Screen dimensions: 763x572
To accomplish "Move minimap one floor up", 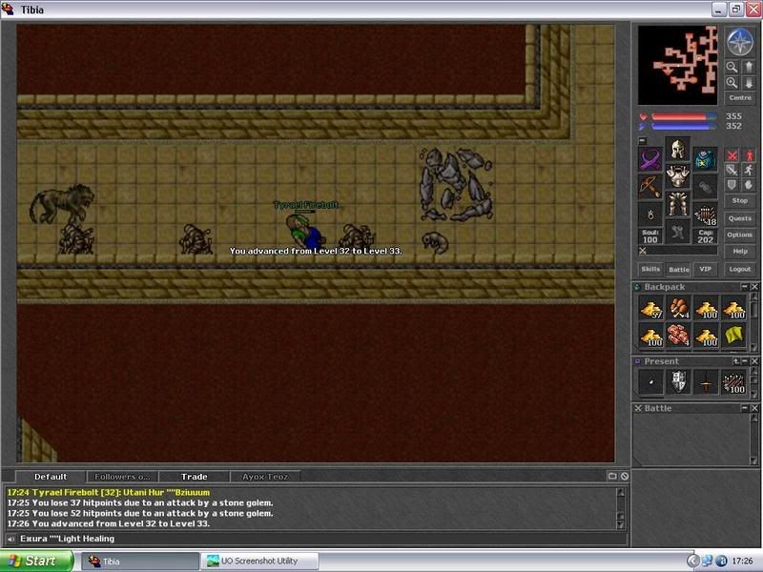I will click(x=749, y=67).
